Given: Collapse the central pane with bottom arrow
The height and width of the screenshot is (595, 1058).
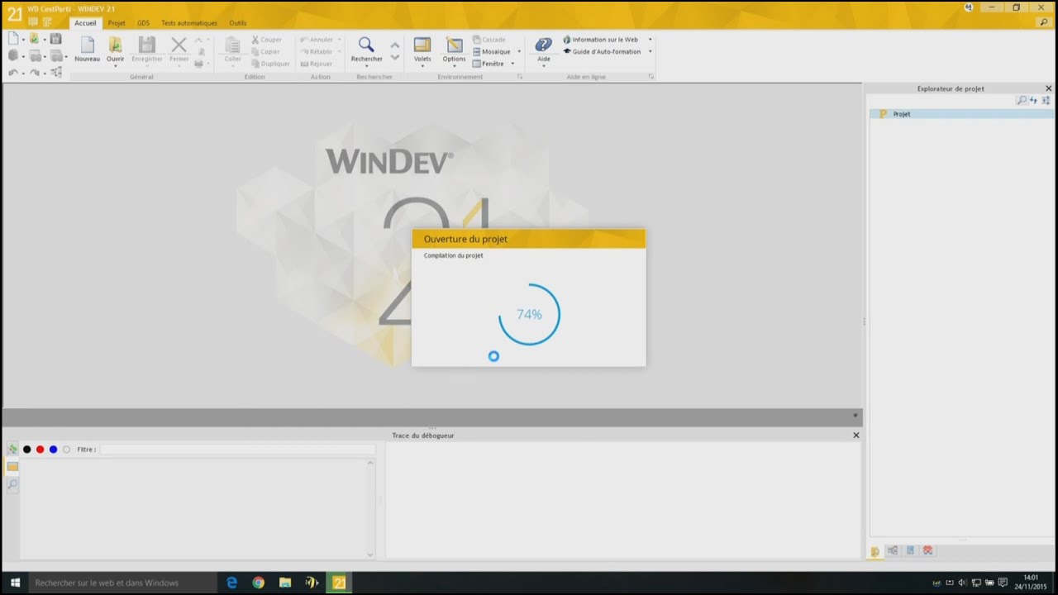Looking at the screenshot, I should coord(855,415).
